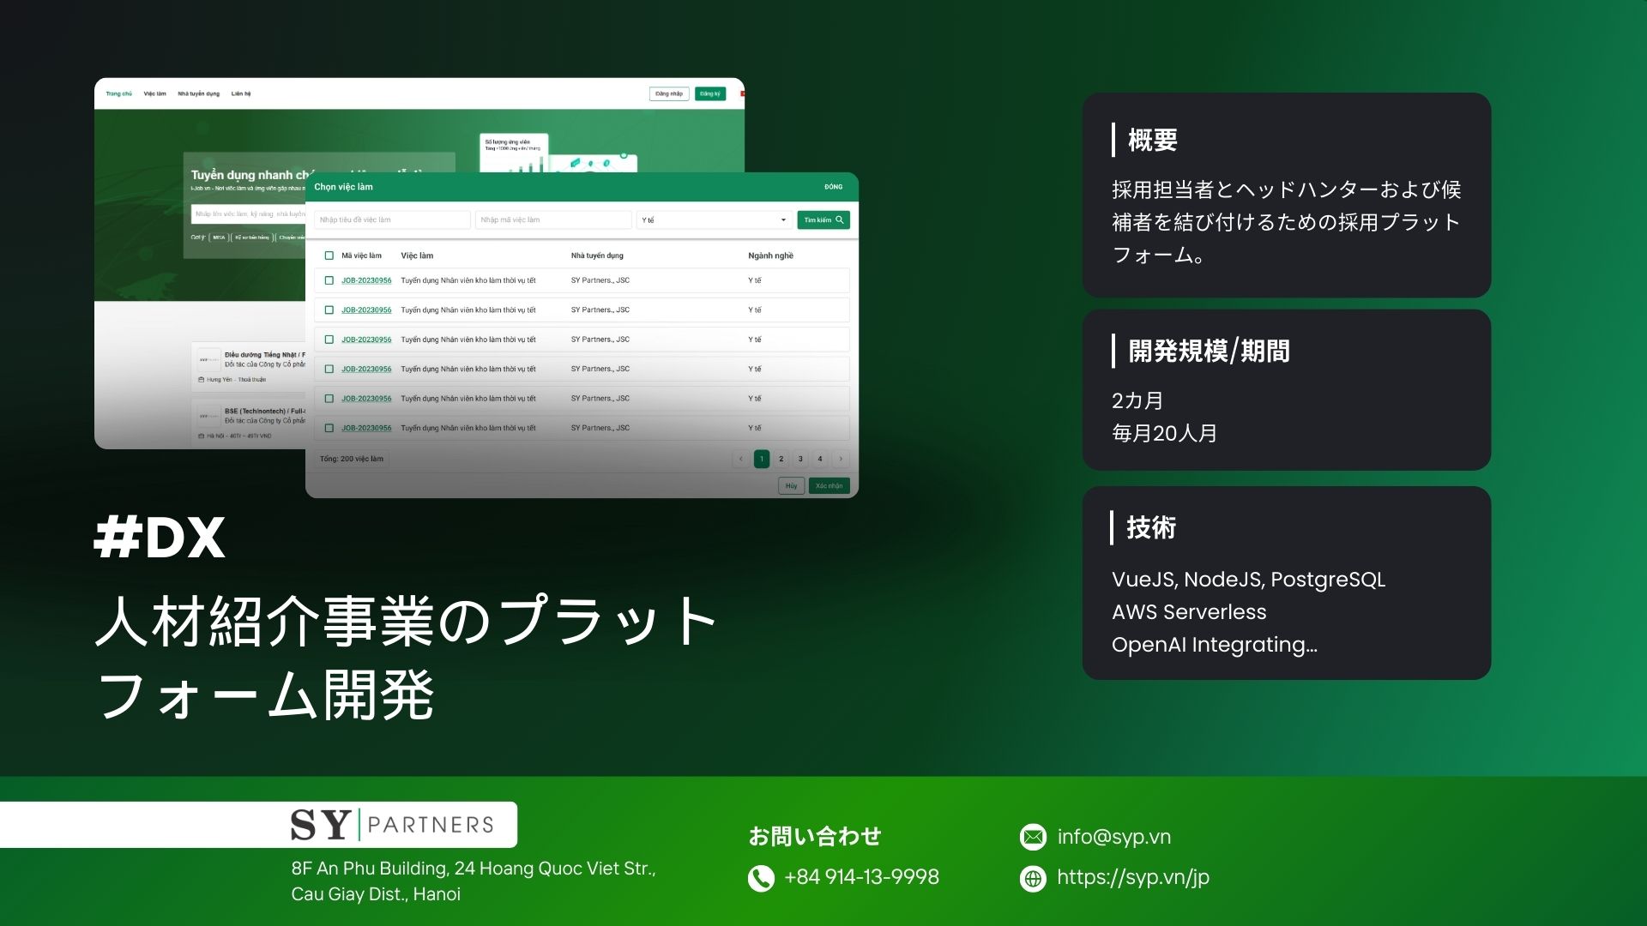Click the close/ĐÓNG icon on the modal
Image resolution: width=1647 pixels, height=926 pixels.
(835, 188)
